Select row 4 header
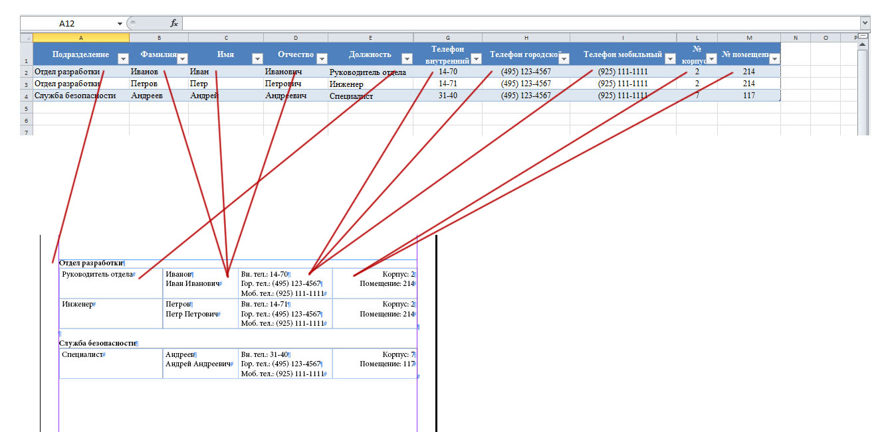Image resolution: width=892 pixels, height=432 pixels. [26, 96]
